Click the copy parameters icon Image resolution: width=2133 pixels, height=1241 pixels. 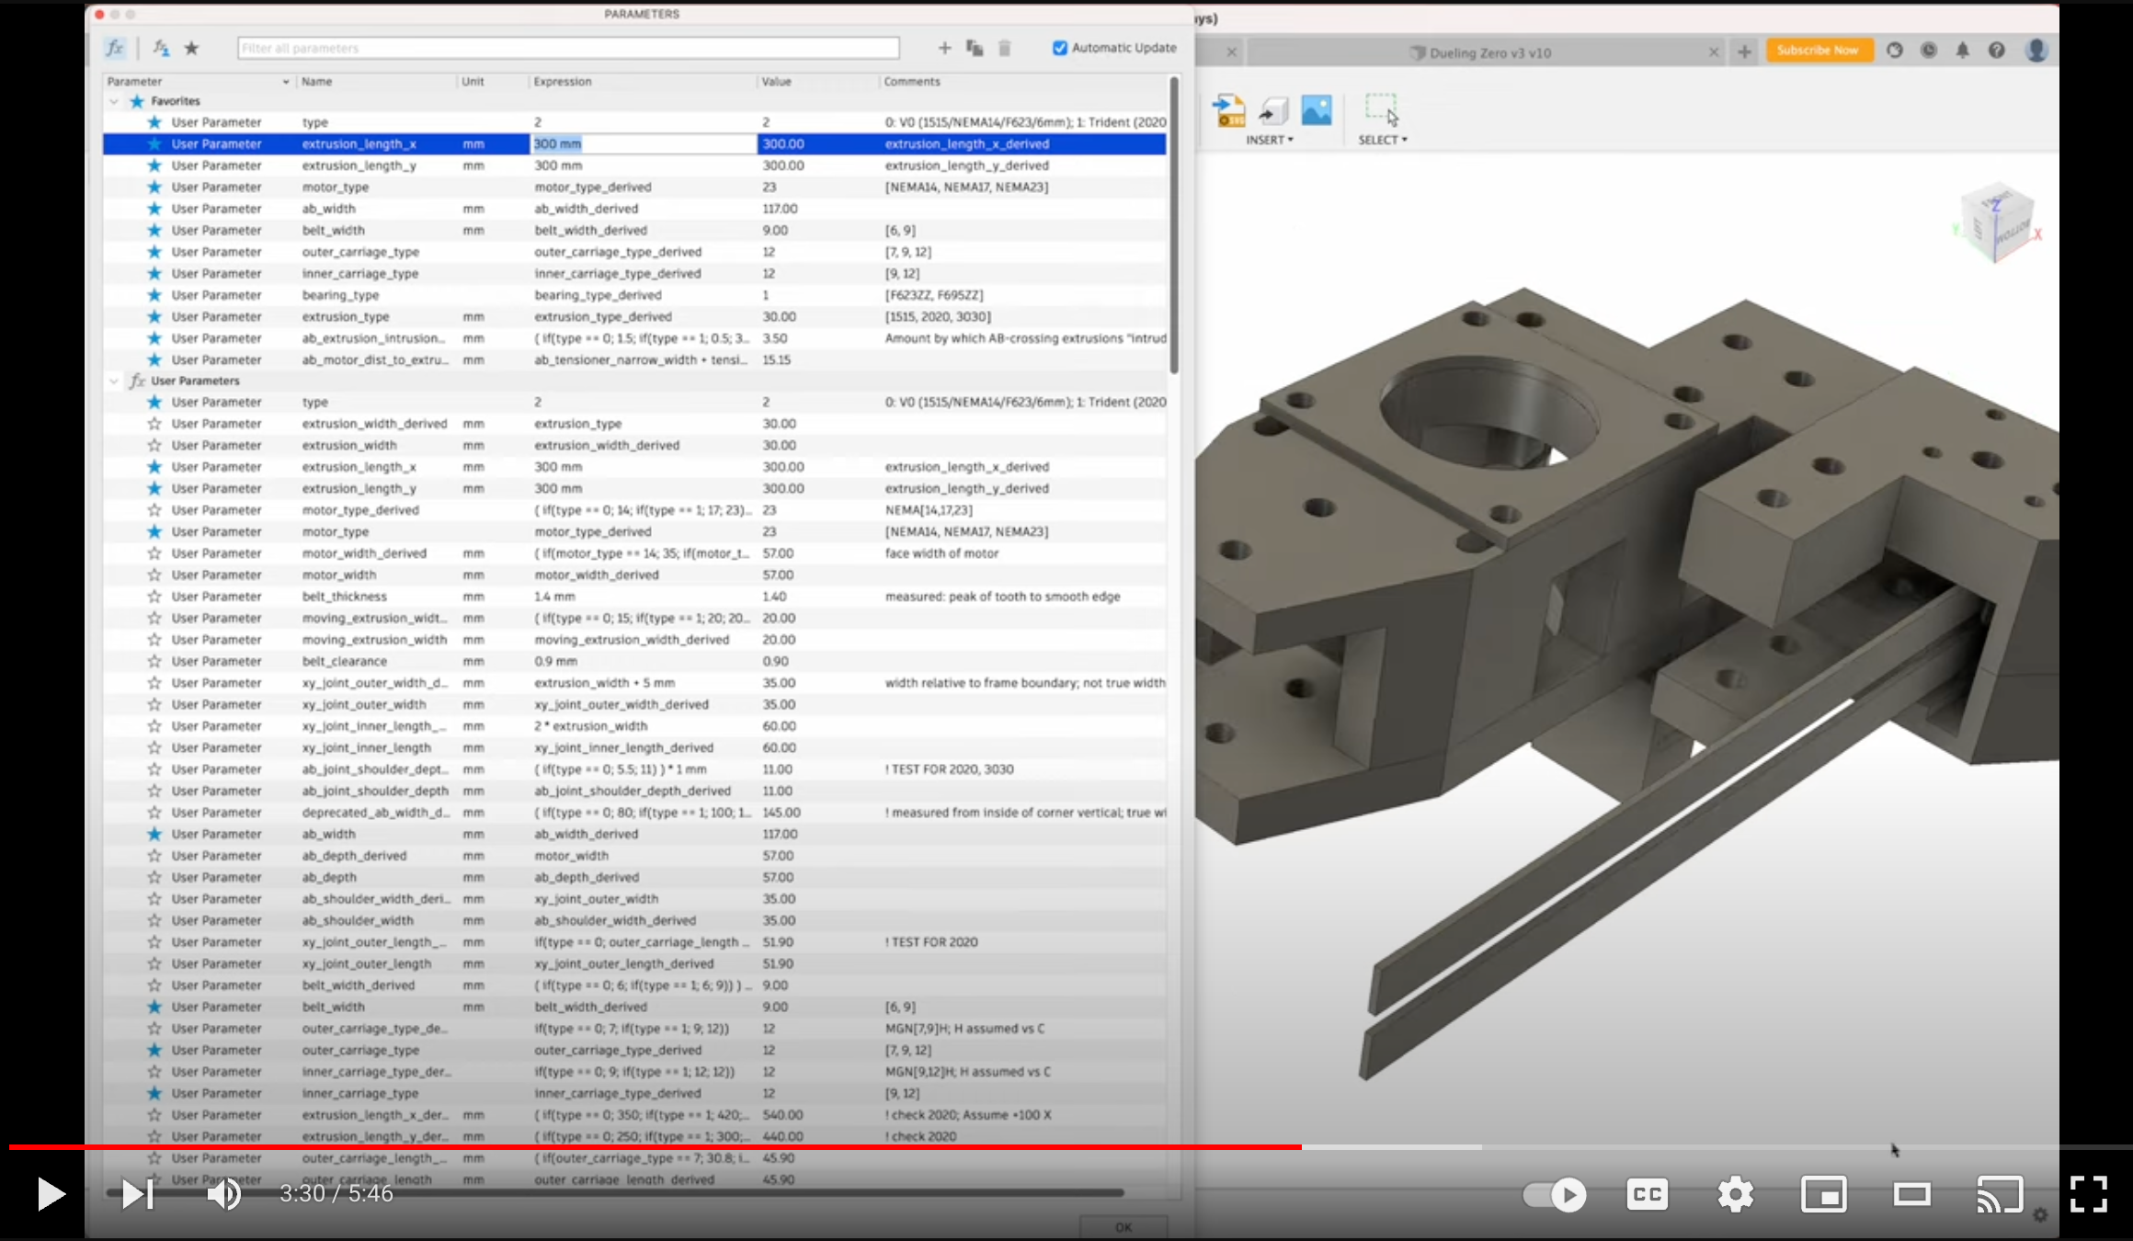coord(975,48)
